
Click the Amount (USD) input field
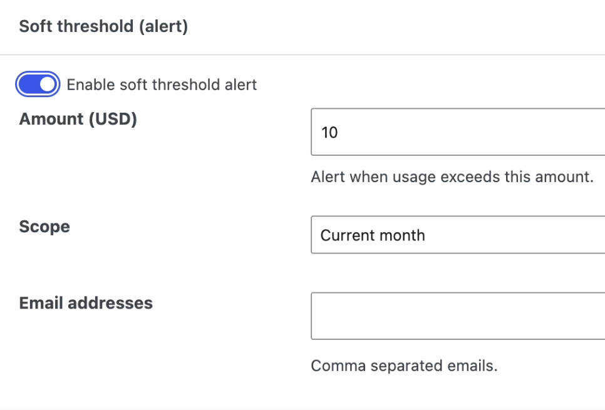click(438, 132)
